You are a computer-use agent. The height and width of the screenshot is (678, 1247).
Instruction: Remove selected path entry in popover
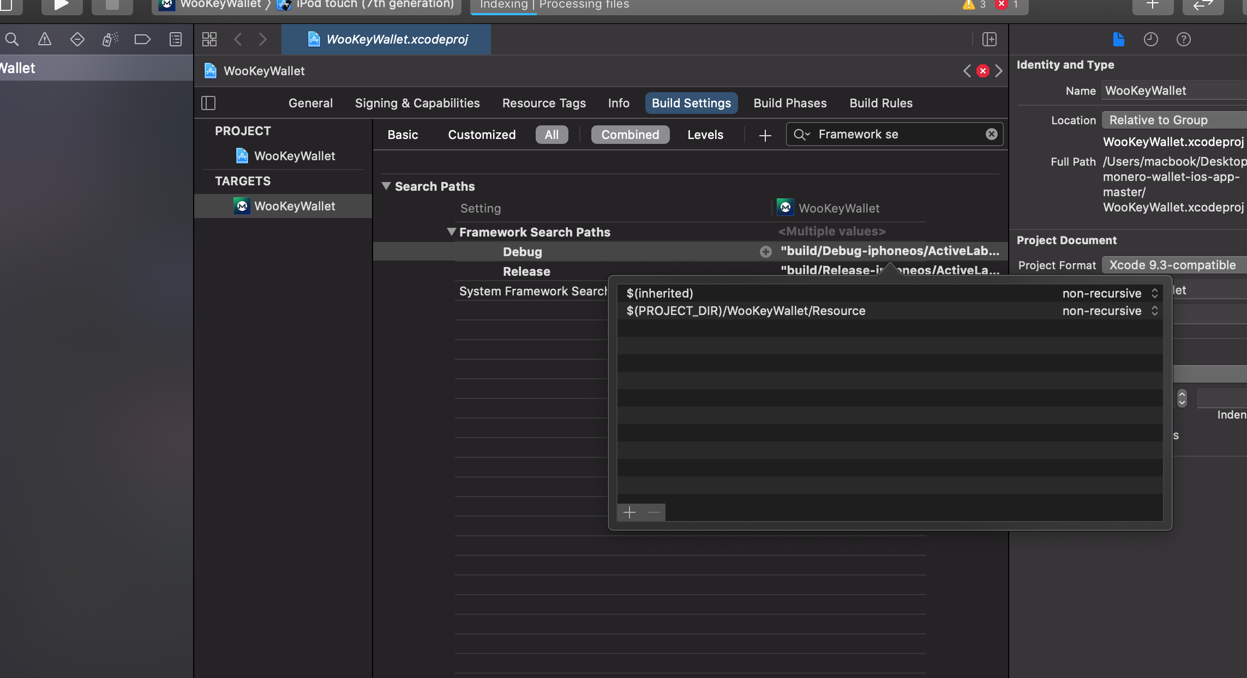(654, 512)
